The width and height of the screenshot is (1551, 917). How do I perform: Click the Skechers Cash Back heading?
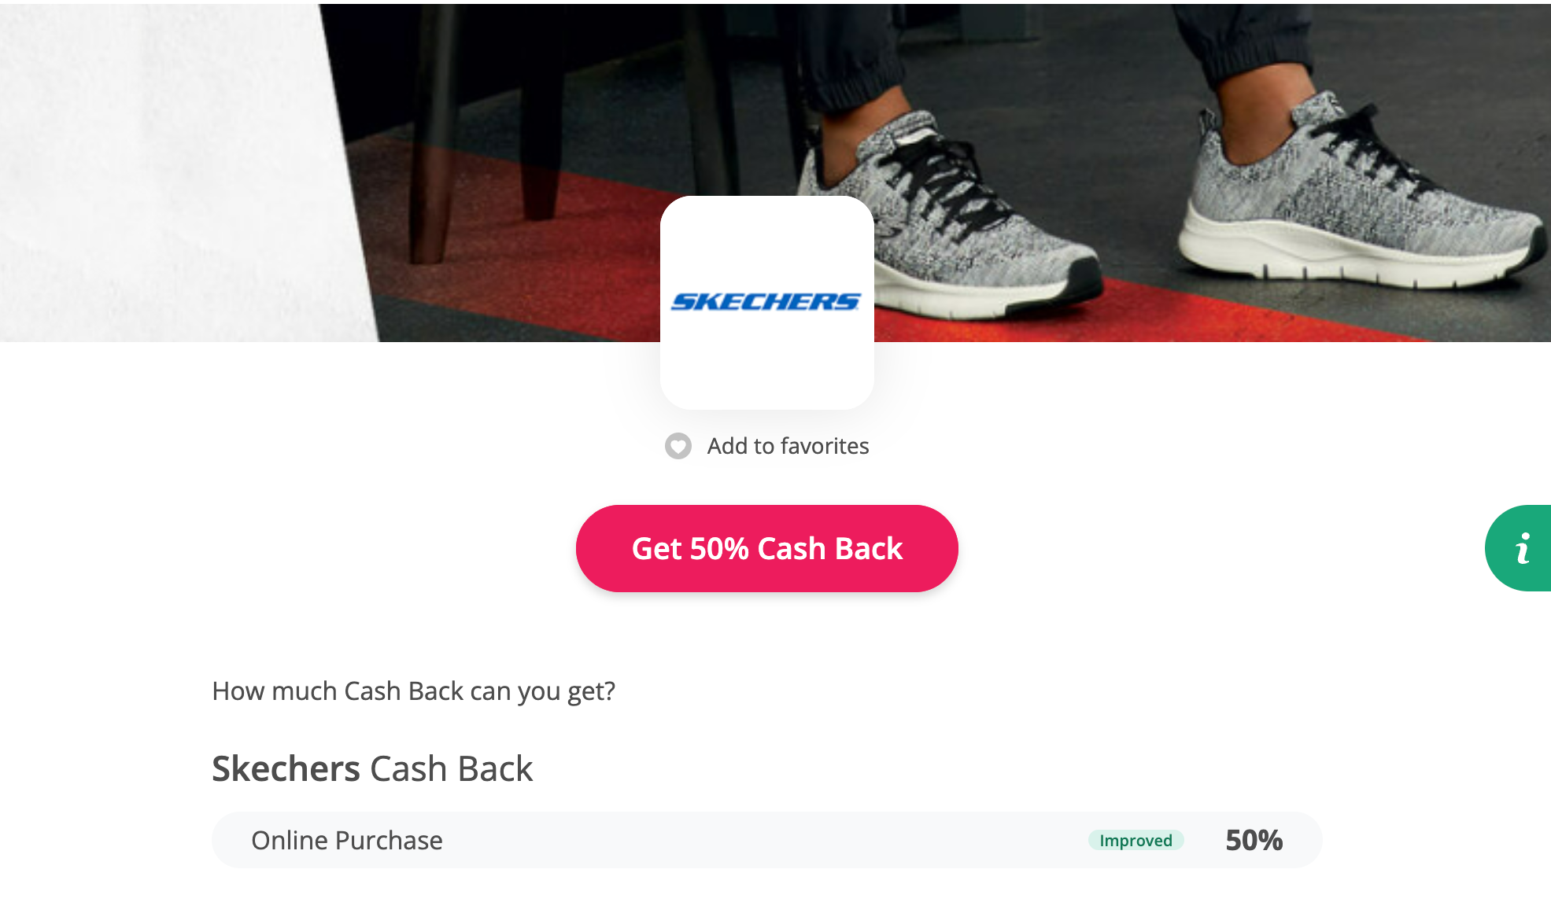click(372, 768)
